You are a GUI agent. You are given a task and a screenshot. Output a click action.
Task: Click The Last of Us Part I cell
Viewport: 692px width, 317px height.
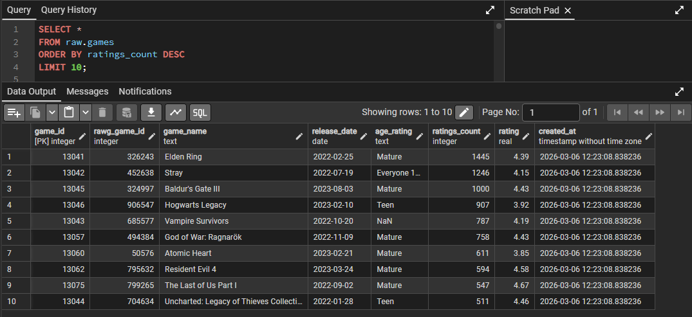click(x=234, y=285)
